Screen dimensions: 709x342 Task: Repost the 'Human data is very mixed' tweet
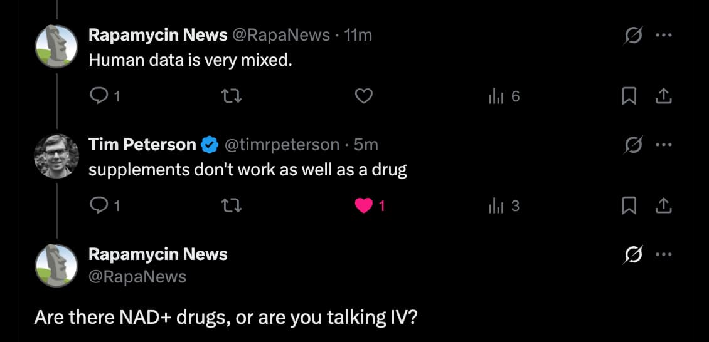pyautogui.click(x=232, y=96)
